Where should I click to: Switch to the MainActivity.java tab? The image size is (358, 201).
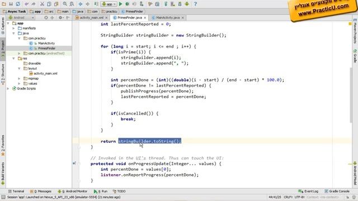pos(168,17)
